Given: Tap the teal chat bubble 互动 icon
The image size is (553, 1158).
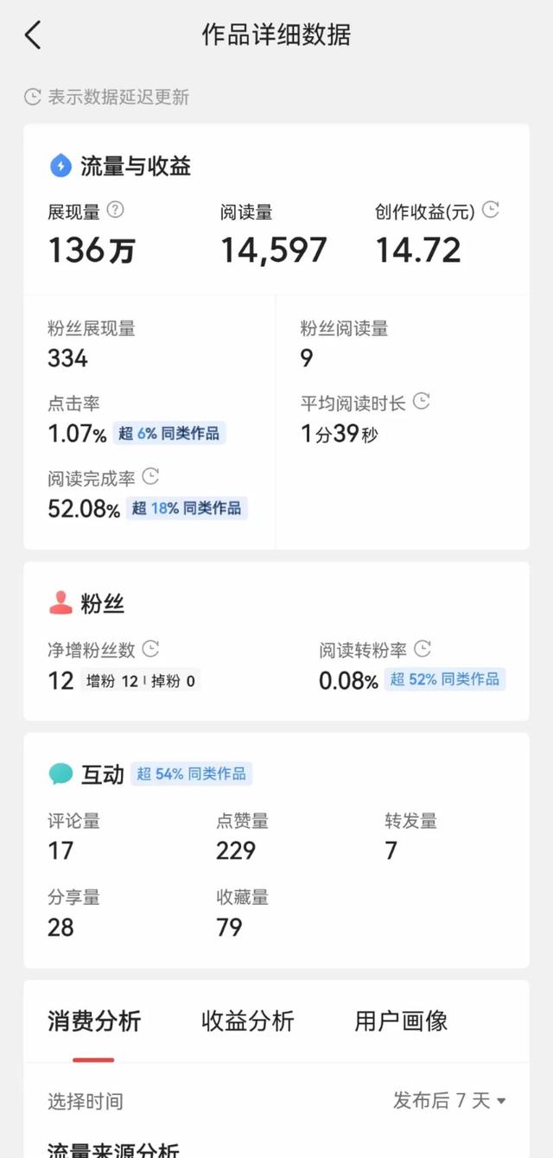Looking at the screenshot, I should pyautogui.click(x=60, y=774).
